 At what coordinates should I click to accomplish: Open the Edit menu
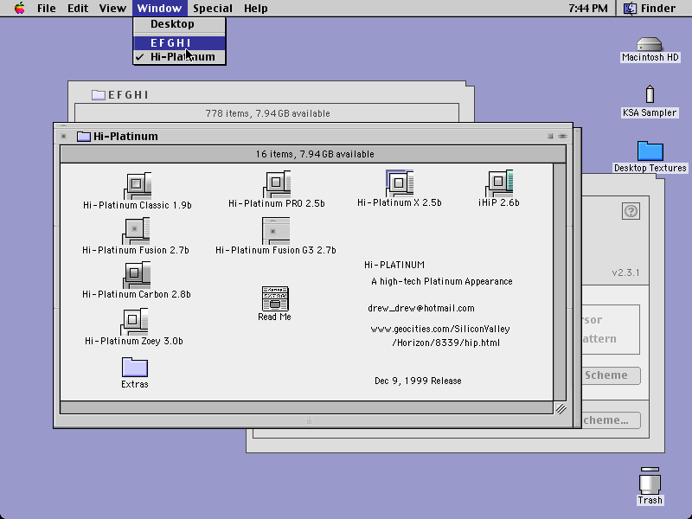pyautogui.click(x=78, y=8)
